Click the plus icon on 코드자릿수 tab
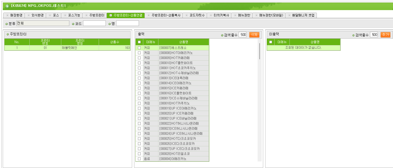The image size is (393, 168). (x=187, y=15)
